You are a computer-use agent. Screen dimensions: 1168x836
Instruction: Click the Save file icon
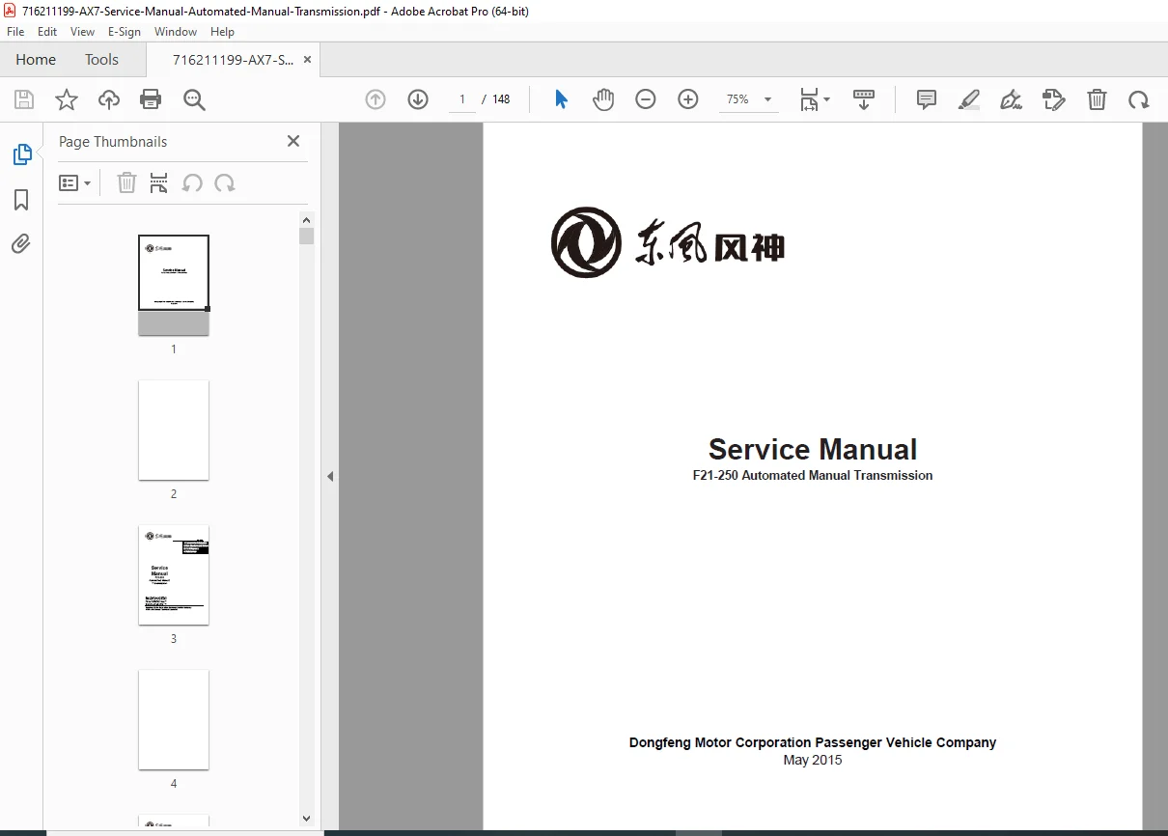24,99
